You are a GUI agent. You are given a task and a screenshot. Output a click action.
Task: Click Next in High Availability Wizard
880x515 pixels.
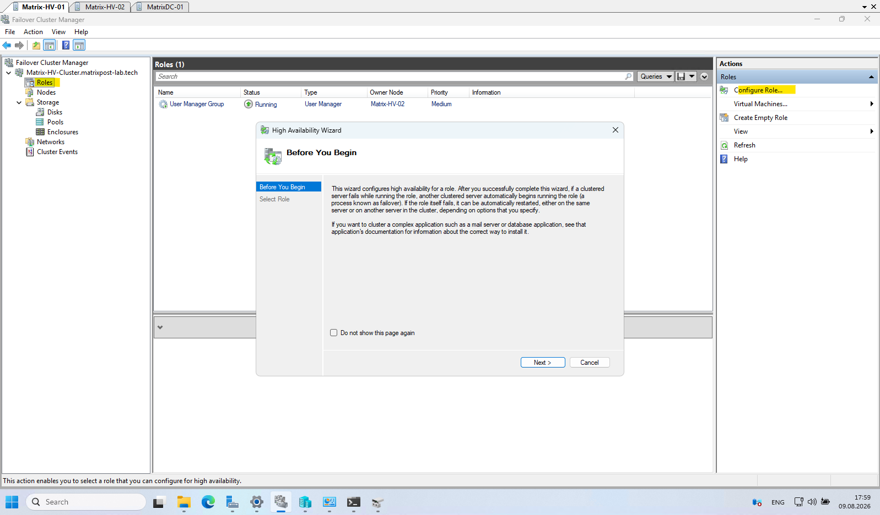pyautogui.click(x=543, y=363)
